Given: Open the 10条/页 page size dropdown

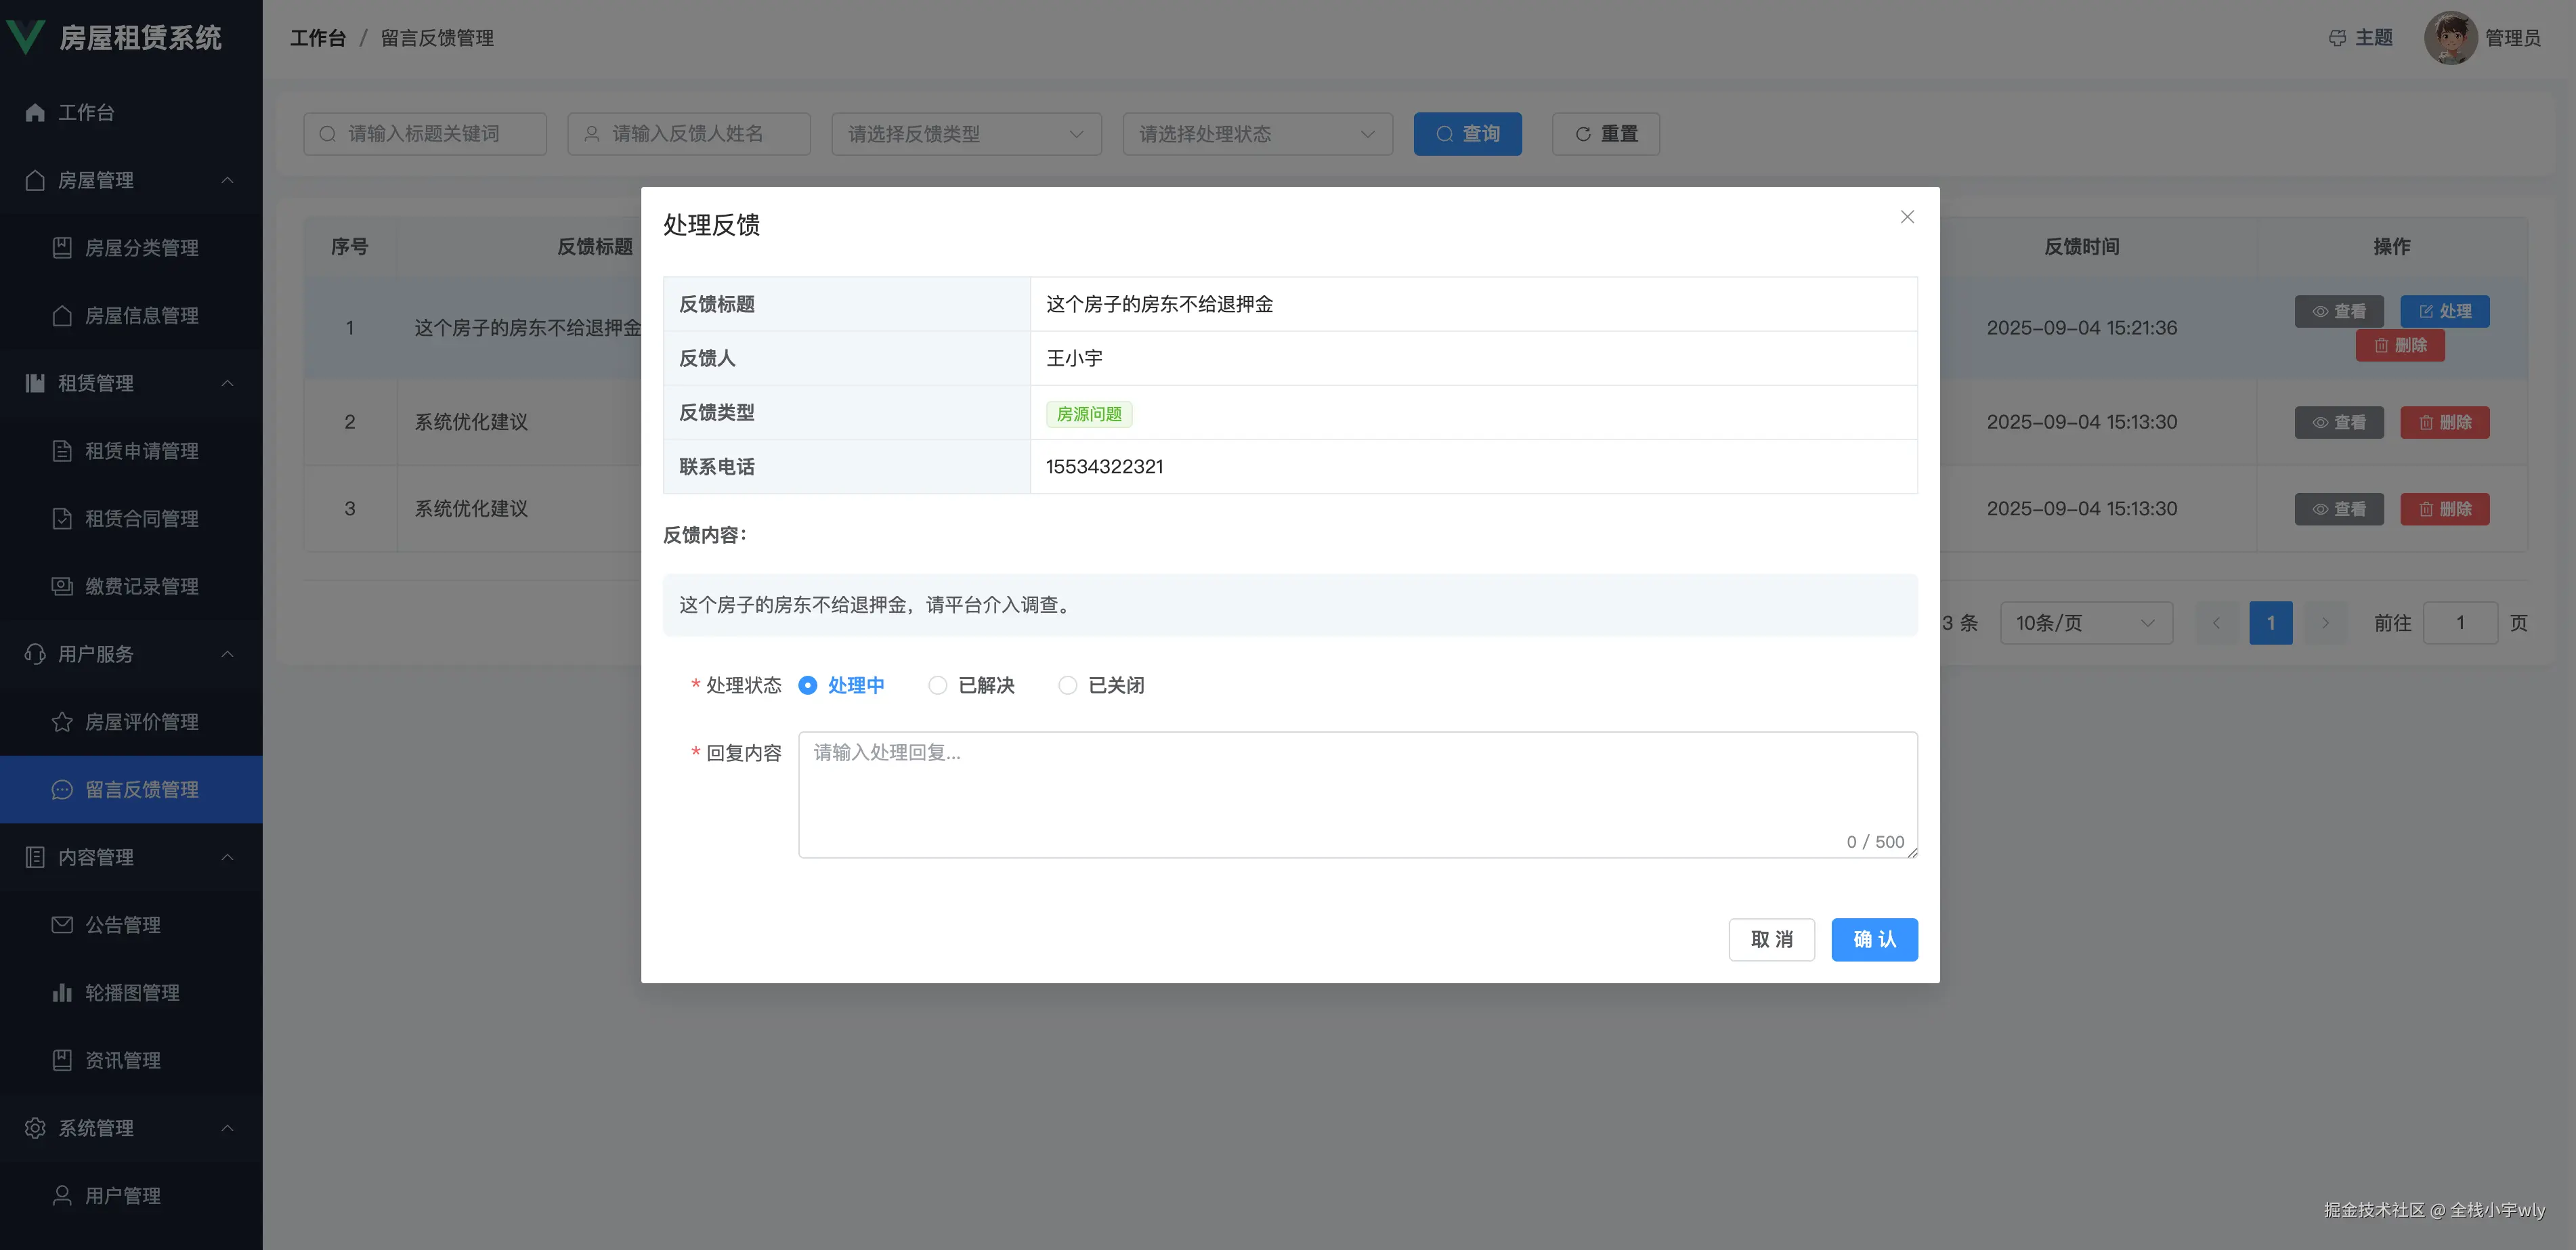Looking at the screenshot, I should [x=2086, y=622].
